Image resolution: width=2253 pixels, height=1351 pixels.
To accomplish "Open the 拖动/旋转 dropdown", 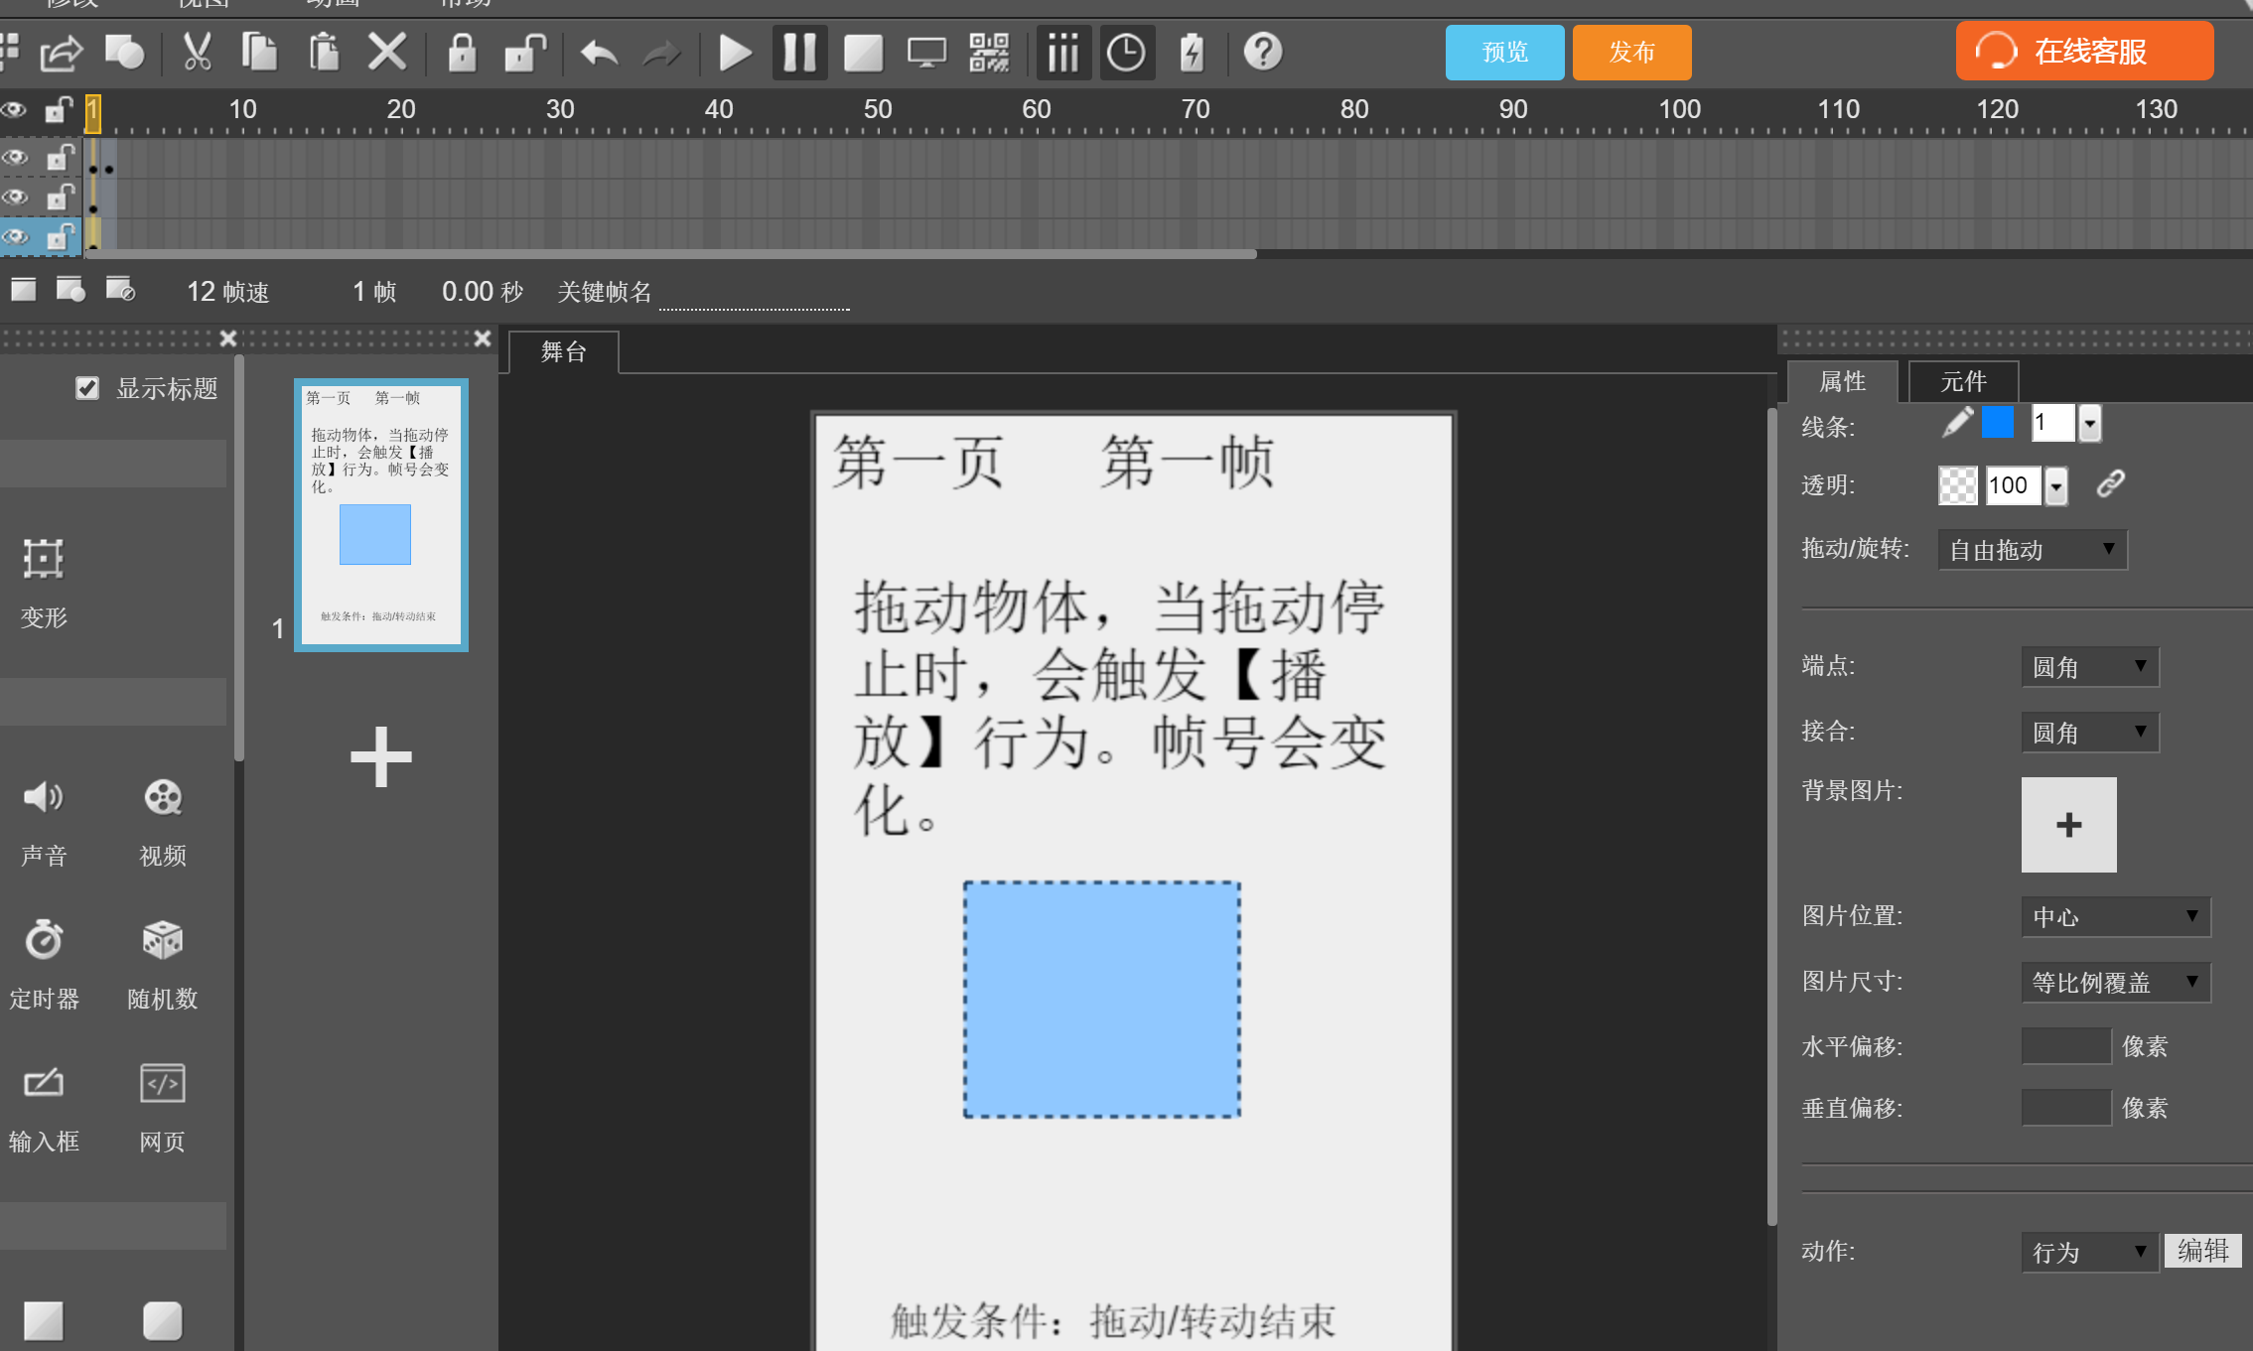I will 2032,550.
